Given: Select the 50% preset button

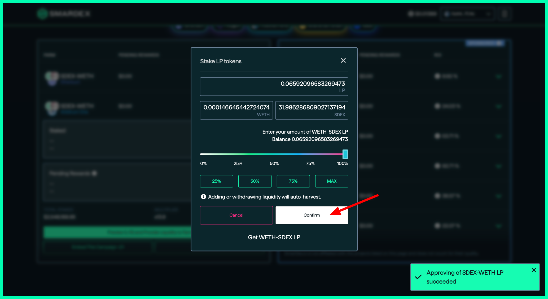Looking at the screenshot, I should pos(255,181).
